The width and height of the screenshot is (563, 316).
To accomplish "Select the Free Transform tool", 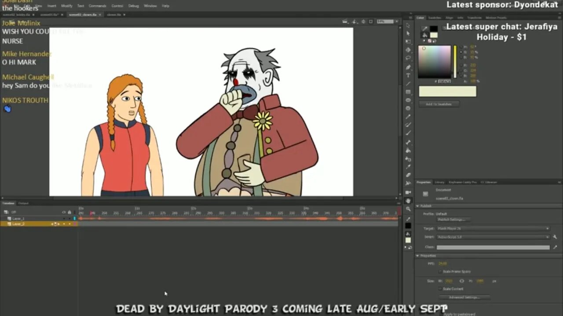I will (408, 42).
